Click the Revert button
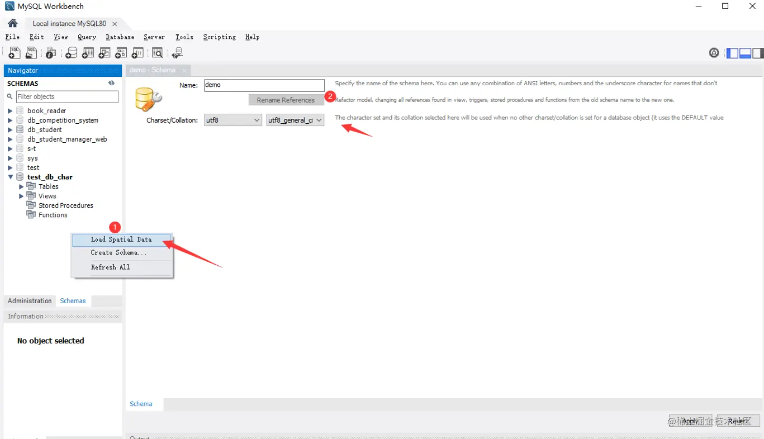764x439 pixels. tap(738, 421)
